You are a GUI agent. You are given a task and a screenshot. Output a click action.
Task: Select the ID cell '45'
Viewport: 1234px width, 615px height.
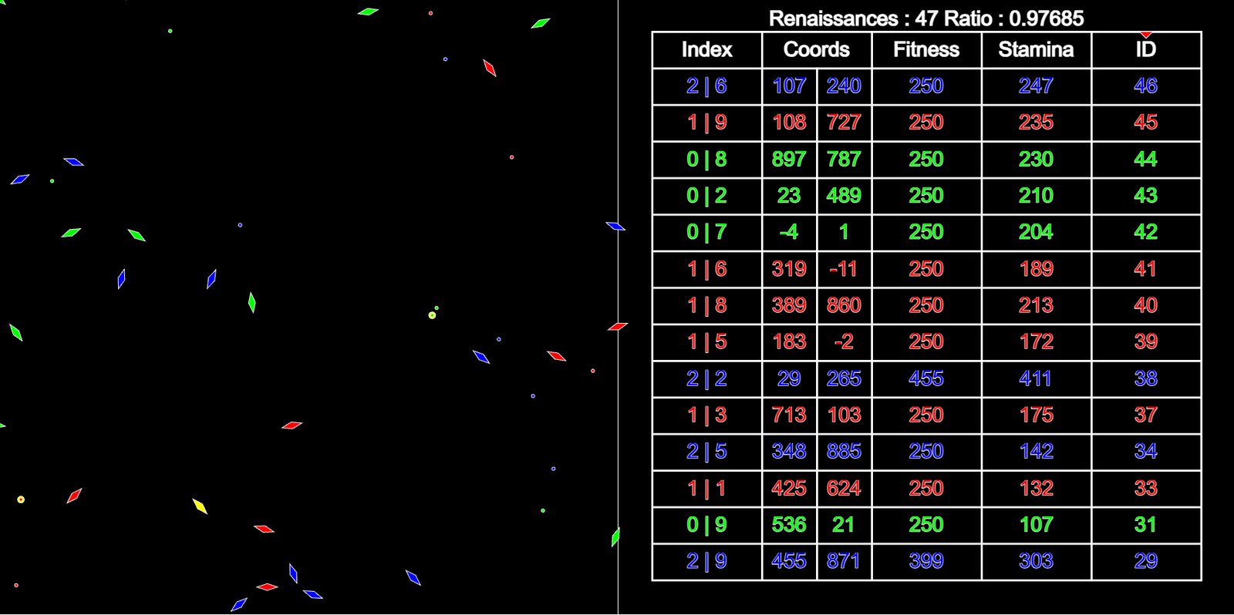[x=1145, y=122]
